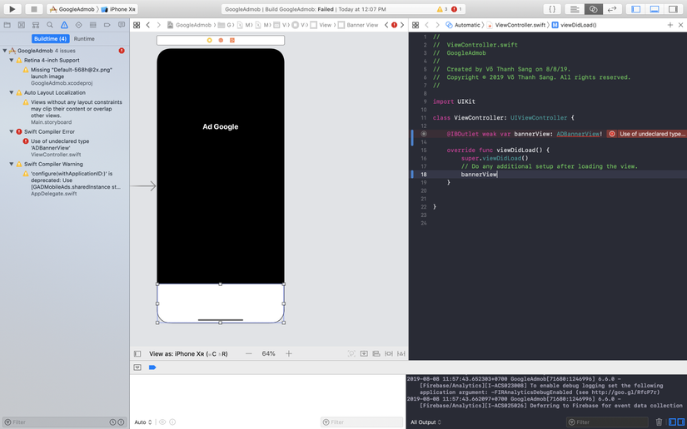Open the Breakpoint navigator
Screen dimensions: 687x429
pos(107,25)
